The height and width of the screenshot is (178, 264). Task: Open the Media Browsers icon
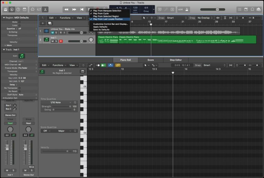(x=259, y=9)
